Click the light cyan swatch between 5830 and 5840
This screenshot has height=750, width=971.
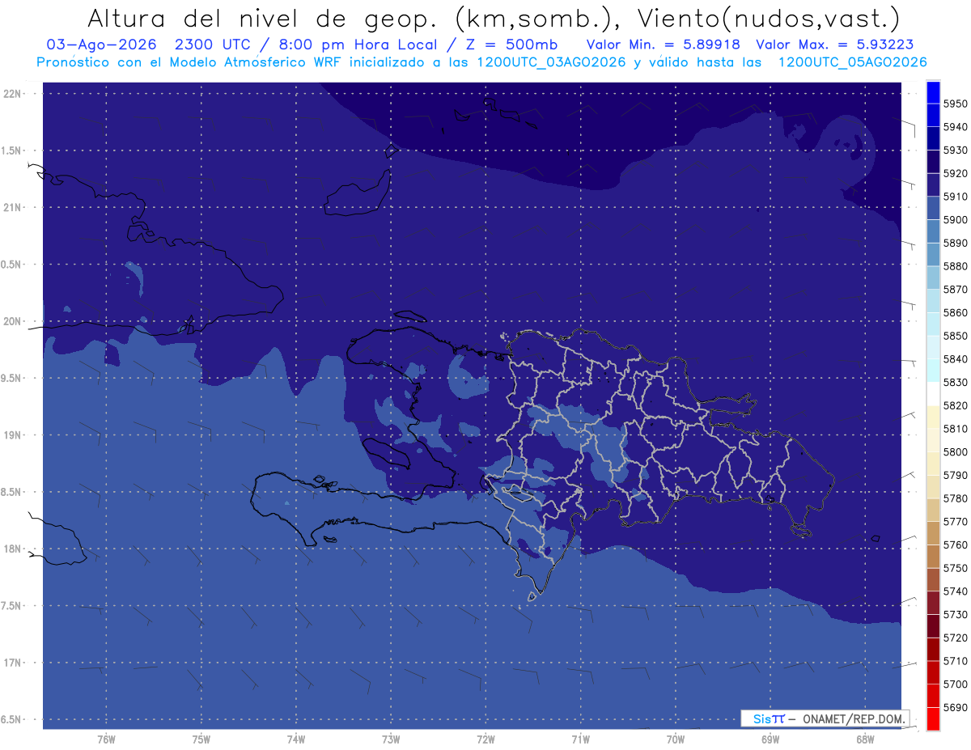(933, 371)
